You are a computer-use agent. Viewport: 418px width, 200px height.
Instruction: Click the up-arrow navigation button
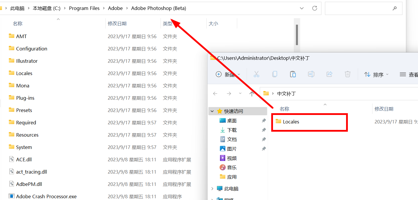tap(252, 94)
